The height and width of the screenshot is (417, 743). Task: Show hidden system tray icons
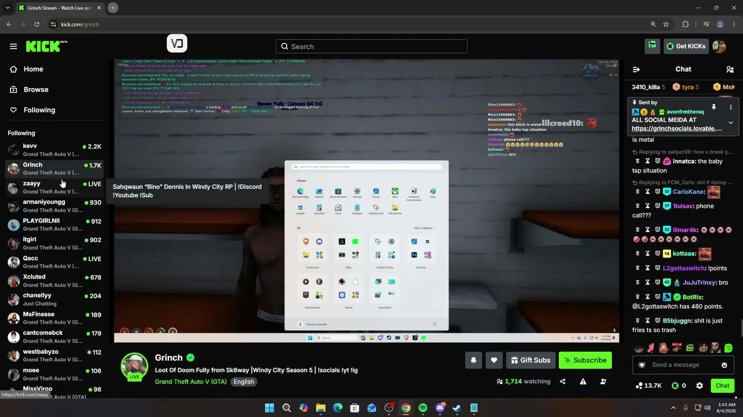pos(673,408)
